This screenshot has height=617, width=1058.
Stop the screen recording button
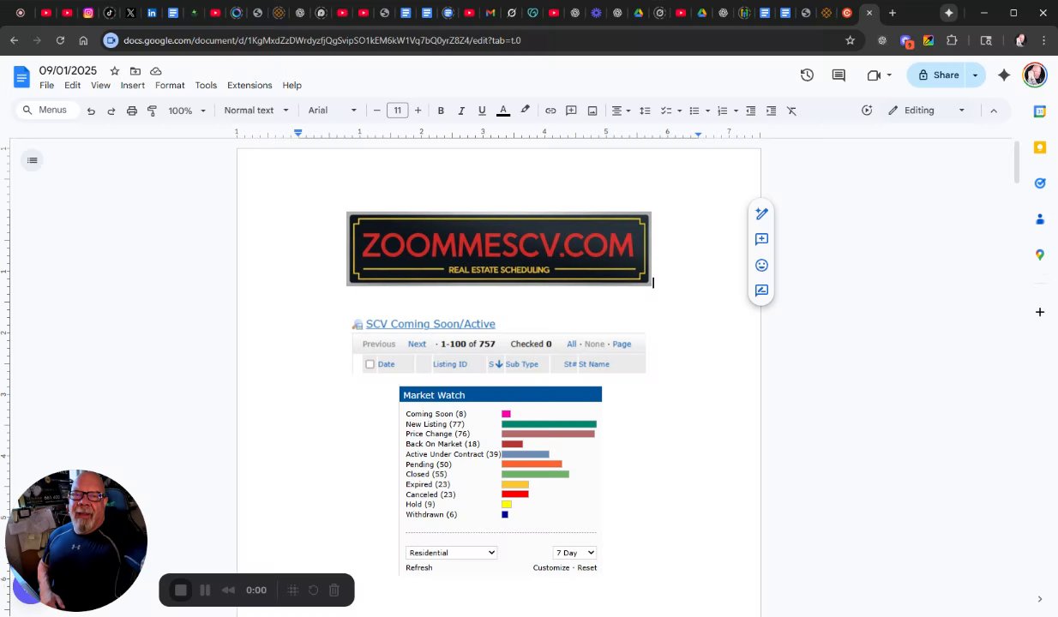coord(181,590)
